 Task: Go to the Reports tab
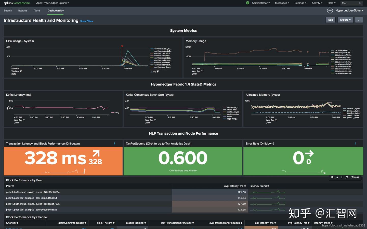tap(23, 11)
